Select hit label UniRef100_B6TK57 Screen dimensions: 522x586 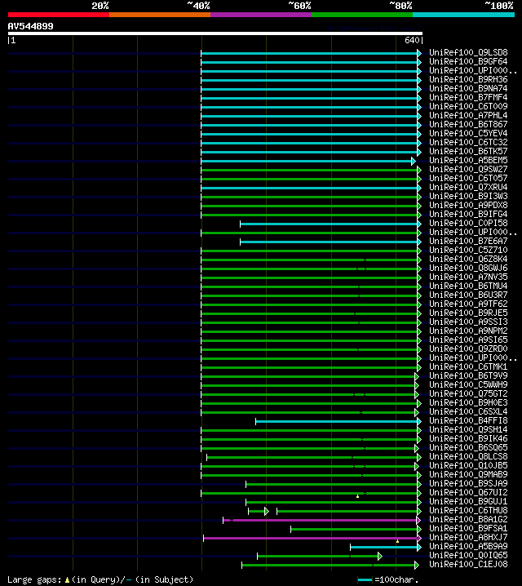468,151
